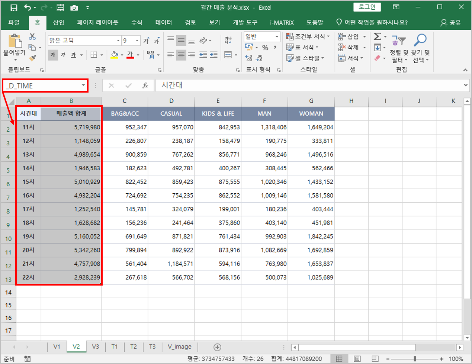Screen dimensions: 472x364
Task: Toggle bold formatting button
Action: (53, 55)
